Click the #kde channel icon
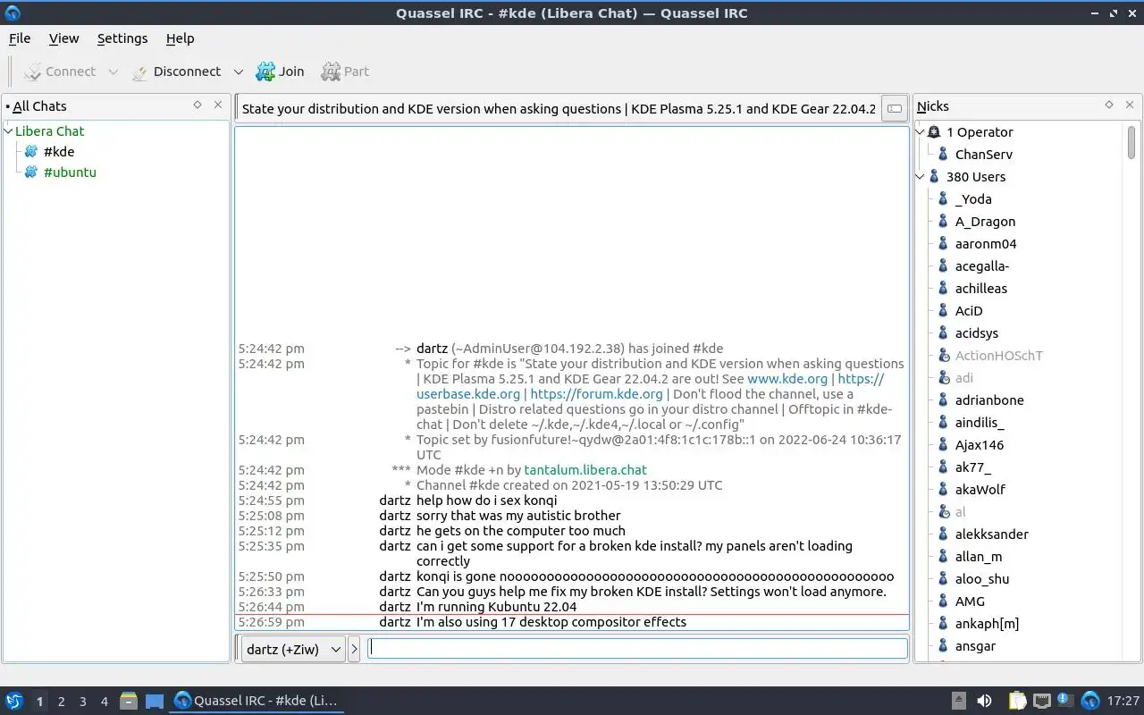Screen dimensions: 1144x715 click(31, 151)
